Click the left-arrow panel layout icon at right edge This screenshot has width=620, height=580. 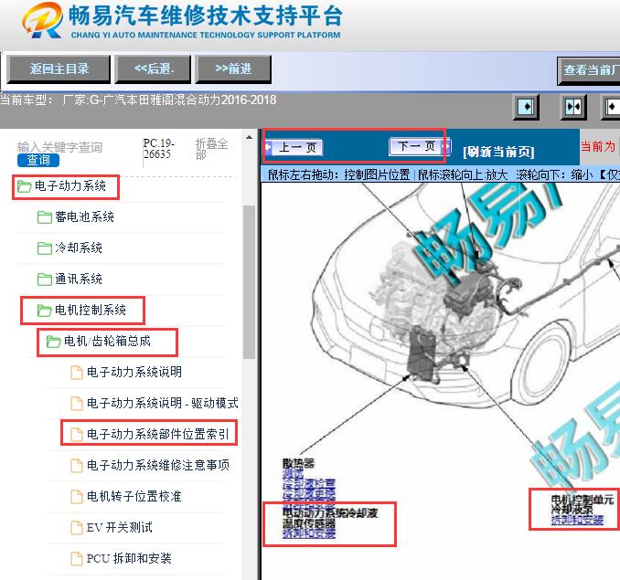click(x=611, y=107)
